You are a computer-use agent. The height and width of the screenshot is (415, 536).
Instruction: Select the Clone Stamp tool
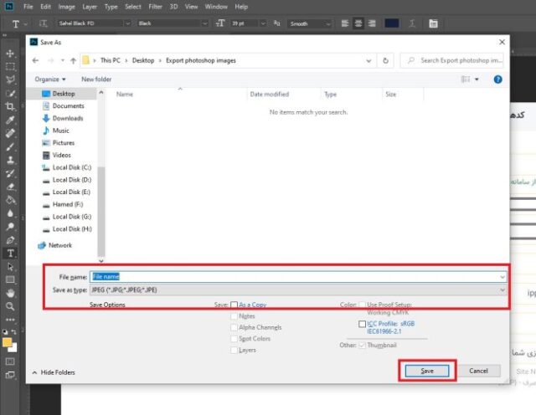10,160
